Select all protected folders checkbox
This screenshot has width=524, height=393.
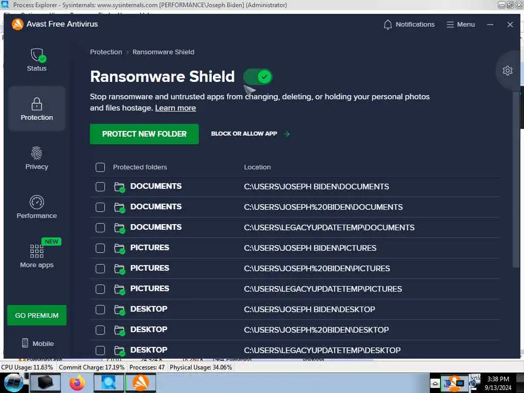click(x=100, y=167)
